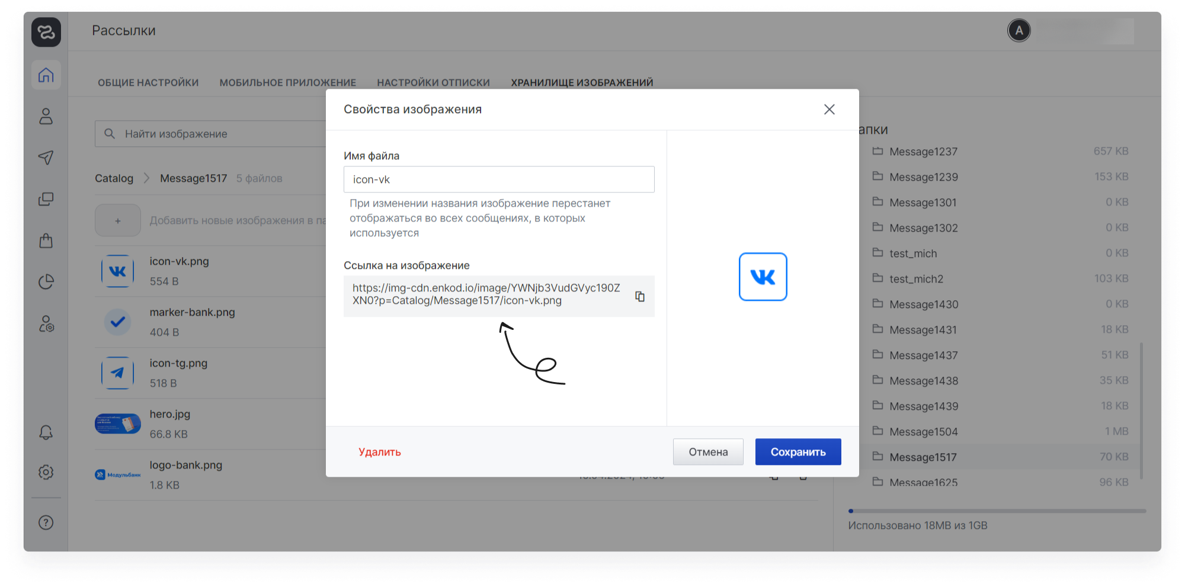This screenshot has width=1185, height=587.
Task: Click the enKod logo icon in sidebar
Action: pyautogui.click(x=46, y=32)
